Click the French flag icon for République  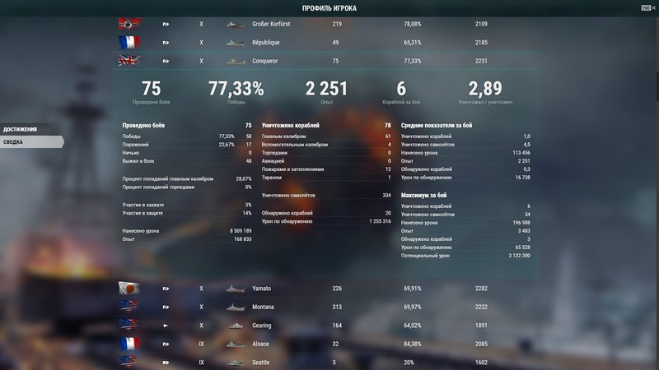point(129,42)
